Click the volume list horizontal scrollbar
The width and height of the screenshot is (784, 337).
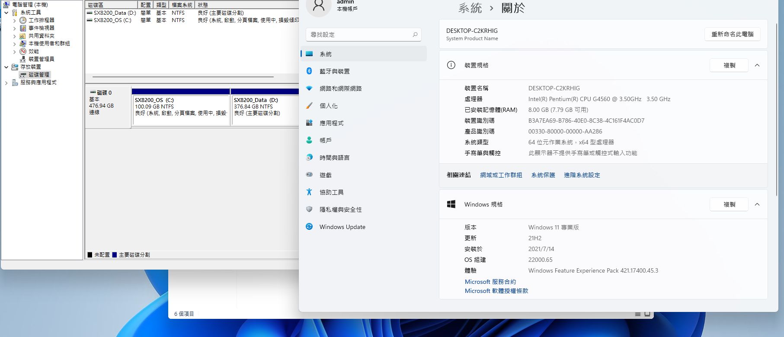click(183, 77)
